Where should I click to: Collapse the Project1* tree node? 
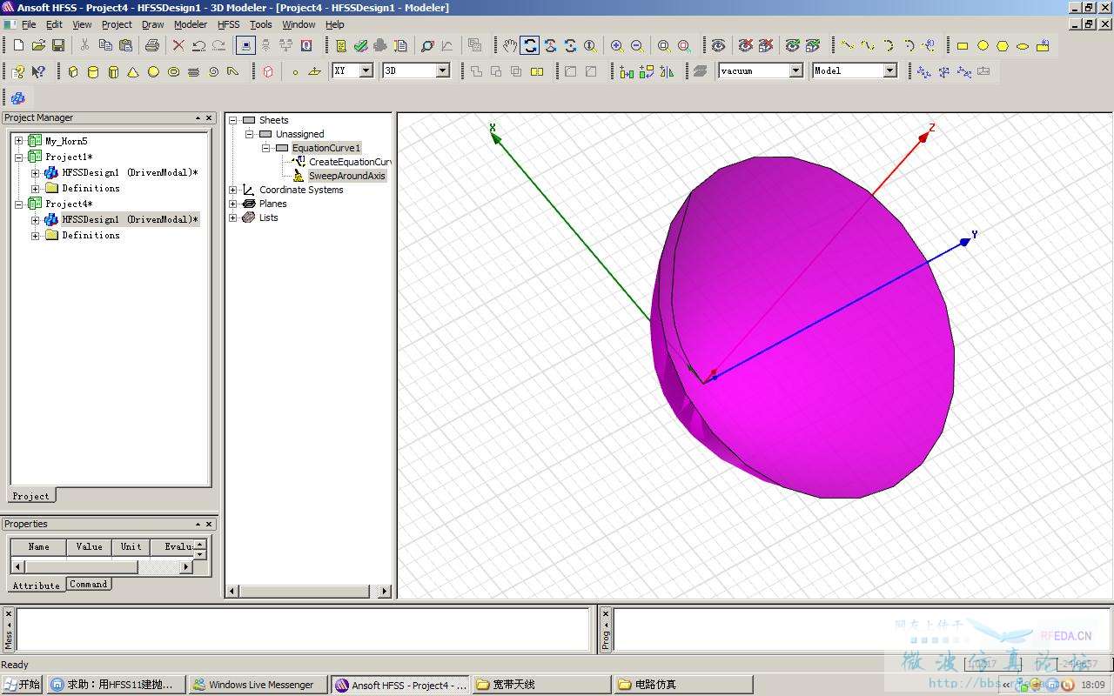click(18, 157)
